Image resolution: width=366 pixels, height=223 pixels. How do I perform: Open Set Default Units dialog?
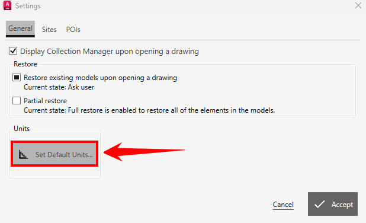click(x=54, y=154)
